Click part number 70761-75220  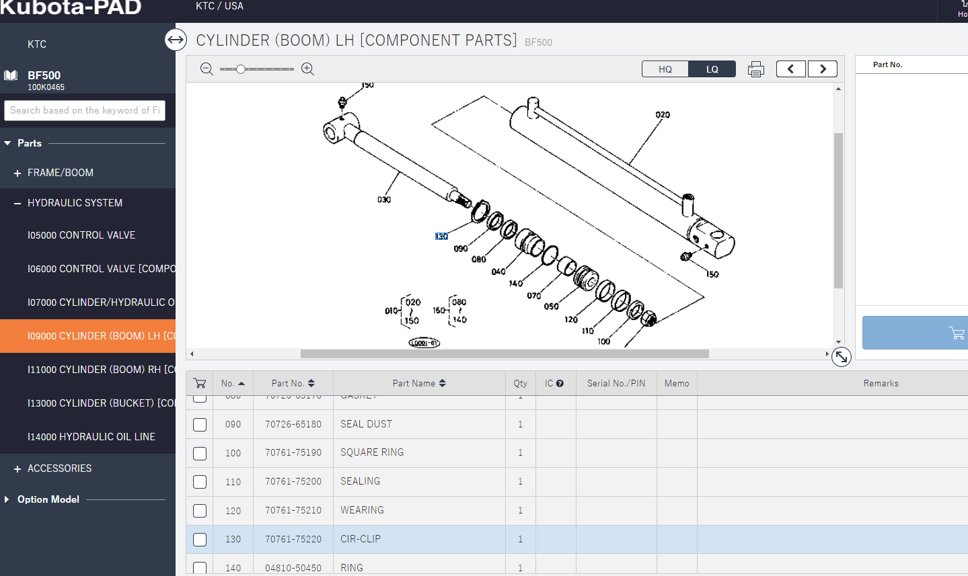[x=293, y=539]
